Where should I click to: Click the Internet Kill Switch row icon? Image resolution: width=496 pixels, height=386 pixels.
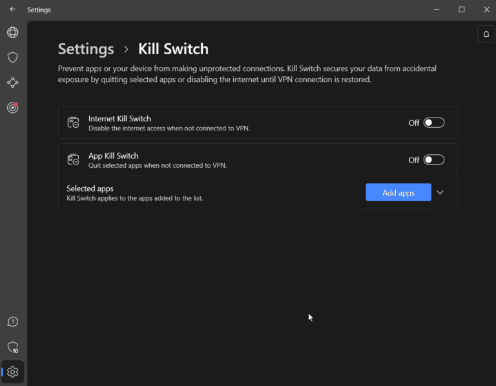73,123
